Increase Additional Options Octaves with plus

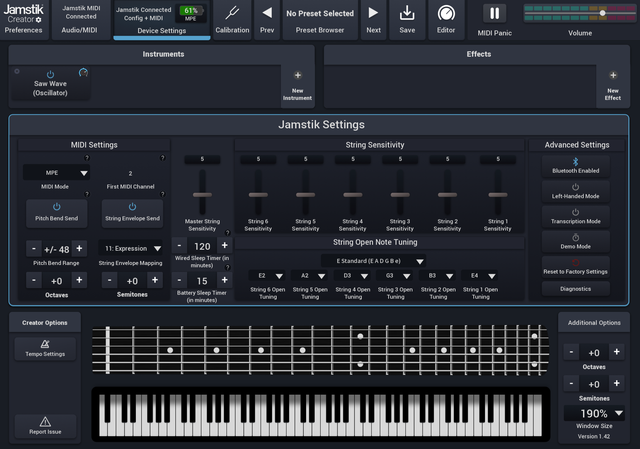(616, 352)
